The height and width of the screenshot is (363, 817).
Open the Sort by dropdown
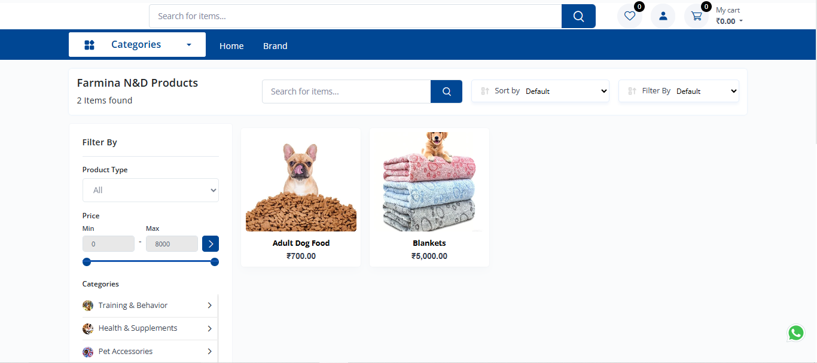(540, 91)
